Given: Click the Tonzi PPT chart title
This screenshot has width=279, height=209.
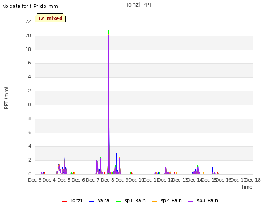Looking at the screenshot, I should 139,5.
